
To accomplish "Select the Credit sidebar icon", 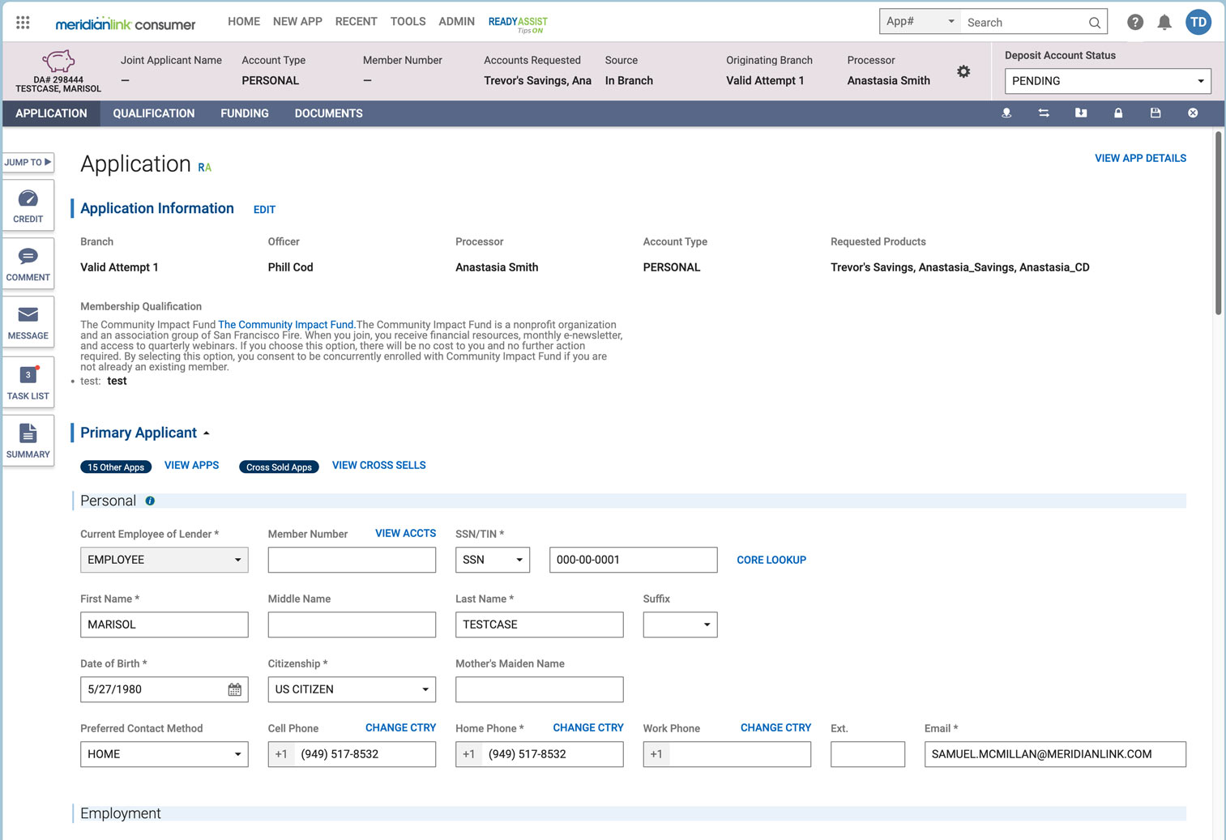I will [28, 204].
